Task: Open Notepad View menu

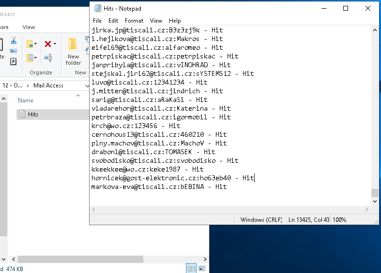Action: pyautogui.click(x=156, y=21)
